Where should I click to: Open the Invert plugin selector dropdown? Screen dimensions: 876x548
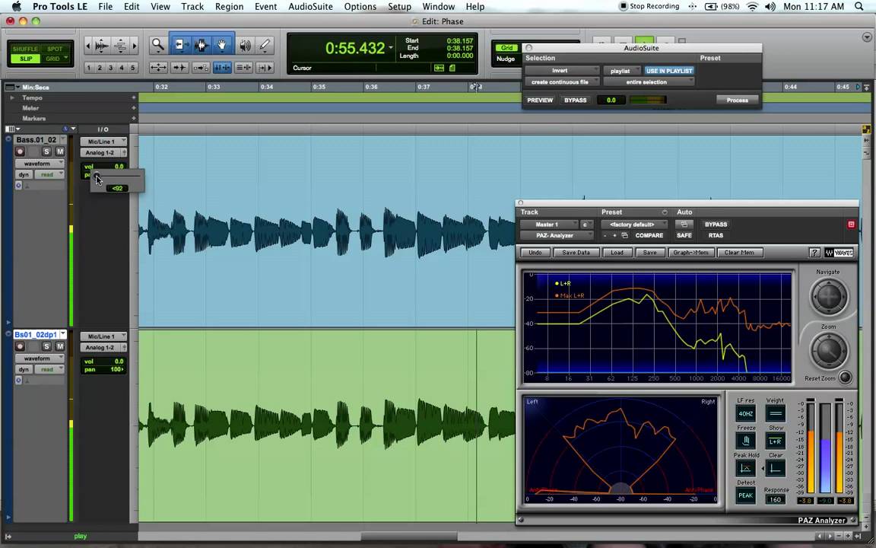pos(561,71)
